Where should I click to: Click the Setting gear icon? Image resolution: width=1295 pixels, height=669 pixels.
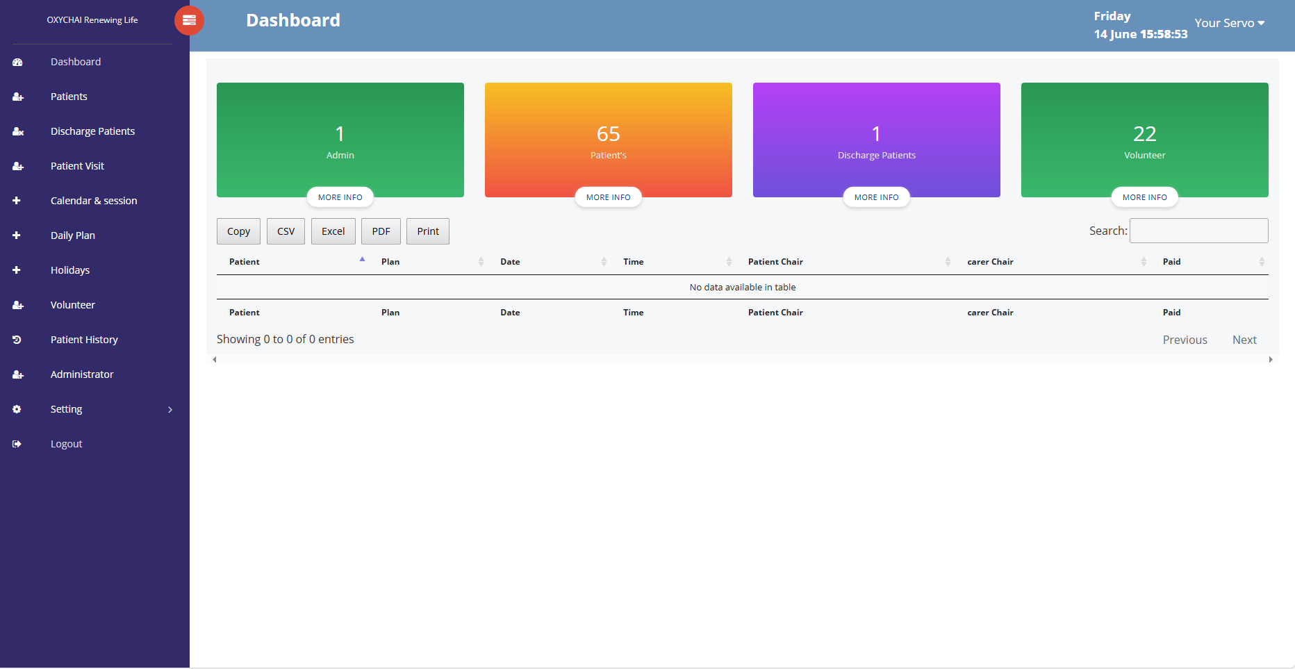tap(17, 409)
